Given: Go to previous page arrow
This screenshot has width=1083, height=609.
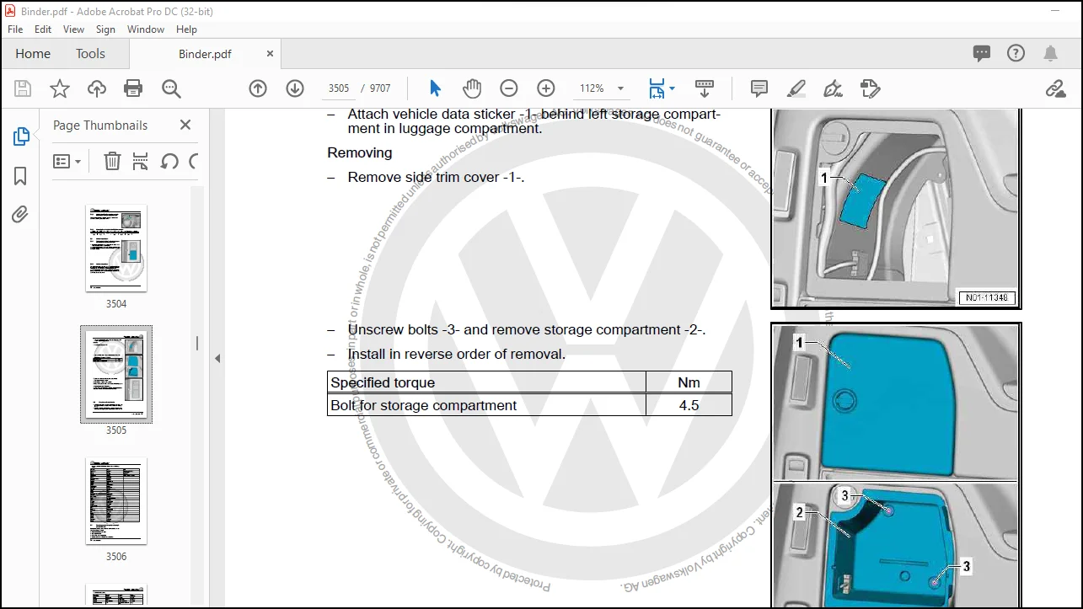Looking at the screenshot, I should coord(258,88).
